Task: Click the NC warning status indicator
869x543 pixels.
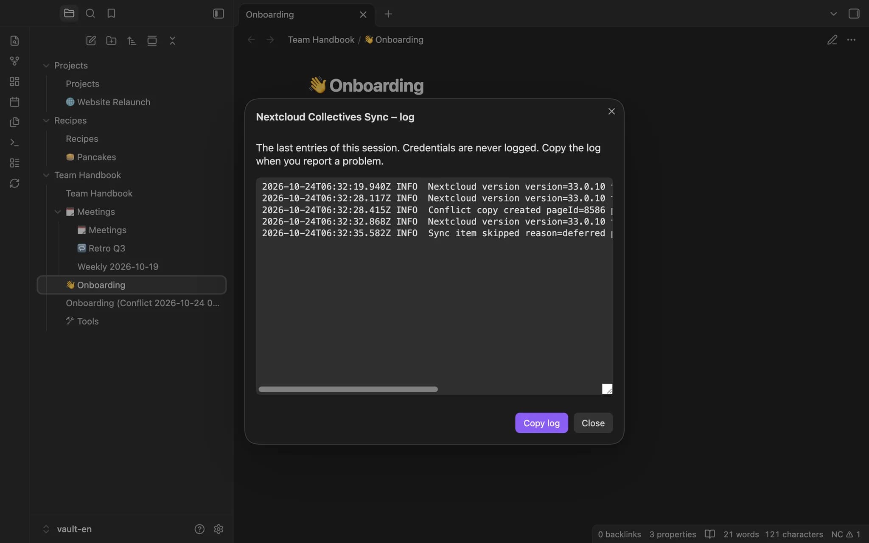Action: [x=846, y=534]
